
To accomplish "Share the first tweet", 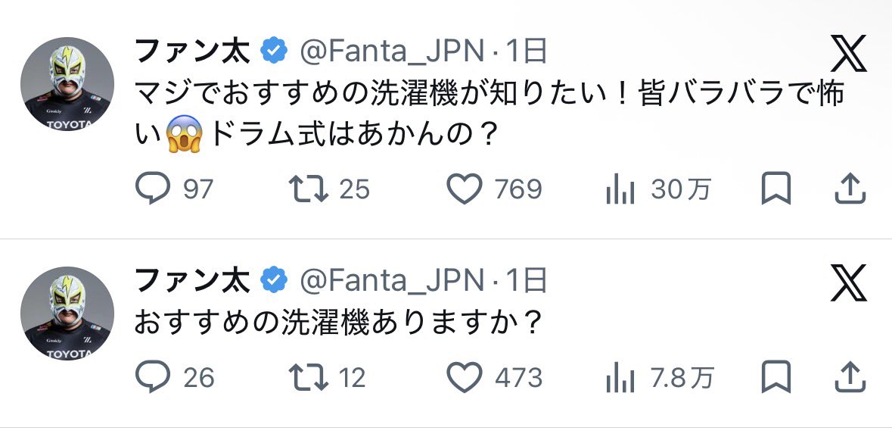I will click(x=850, y=189).
